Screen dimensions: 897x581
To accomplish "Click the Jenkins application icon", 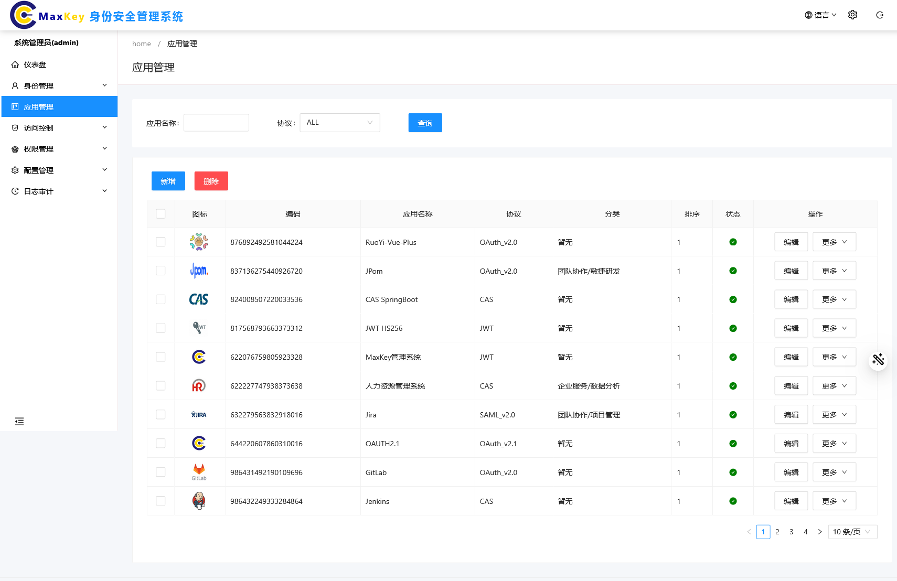I will tap(199, 501).
